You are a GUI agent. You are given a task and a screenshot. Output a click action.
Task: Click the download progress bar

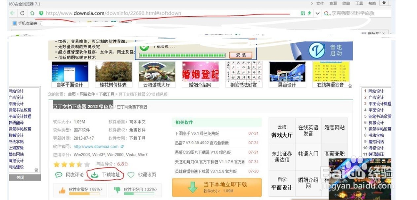coord(183,55)
